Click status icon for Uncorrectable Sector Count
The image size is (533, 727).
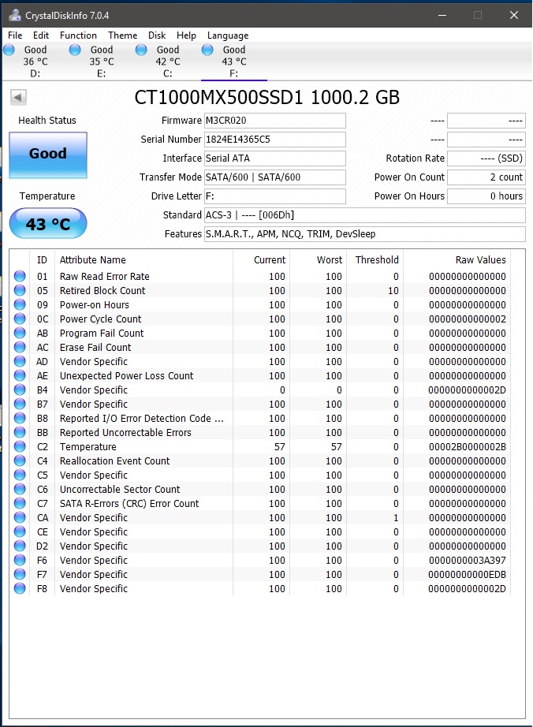coord(20,489)
